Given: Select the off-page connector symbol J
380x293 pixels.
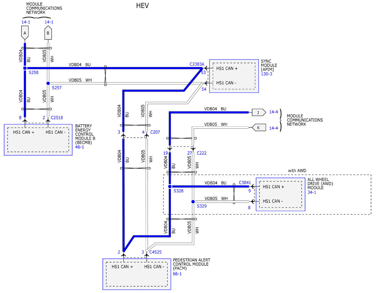Looking at the screenshot, I should pos(258,112).
